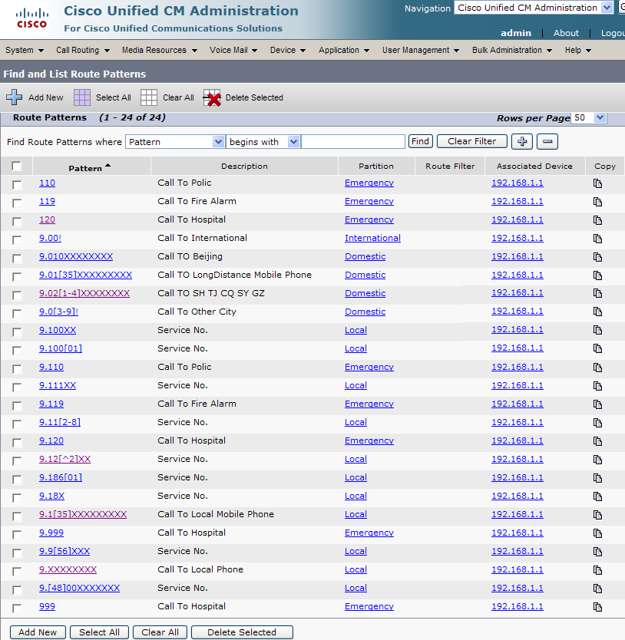
Task: Open the Application menu
Action: (344, 50)
